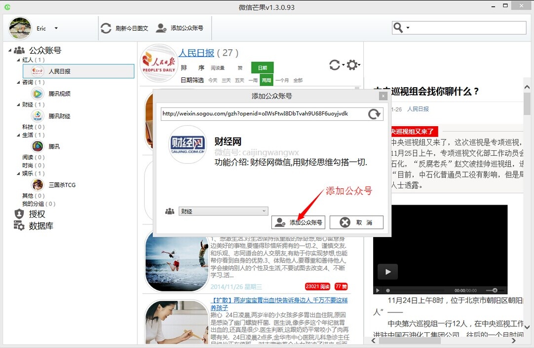Select the 我的分组 (0) group
The width and height of the screenshot is (534, 348).
[x=38, y=204]
